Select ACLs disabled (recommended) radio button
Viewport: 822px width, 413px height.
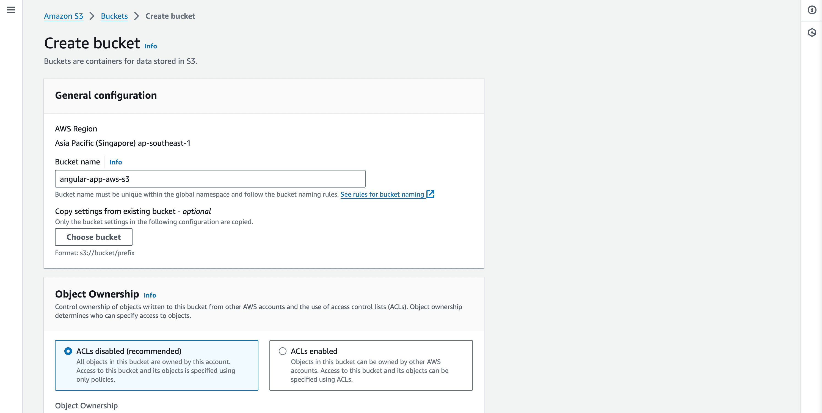point(68,351)
